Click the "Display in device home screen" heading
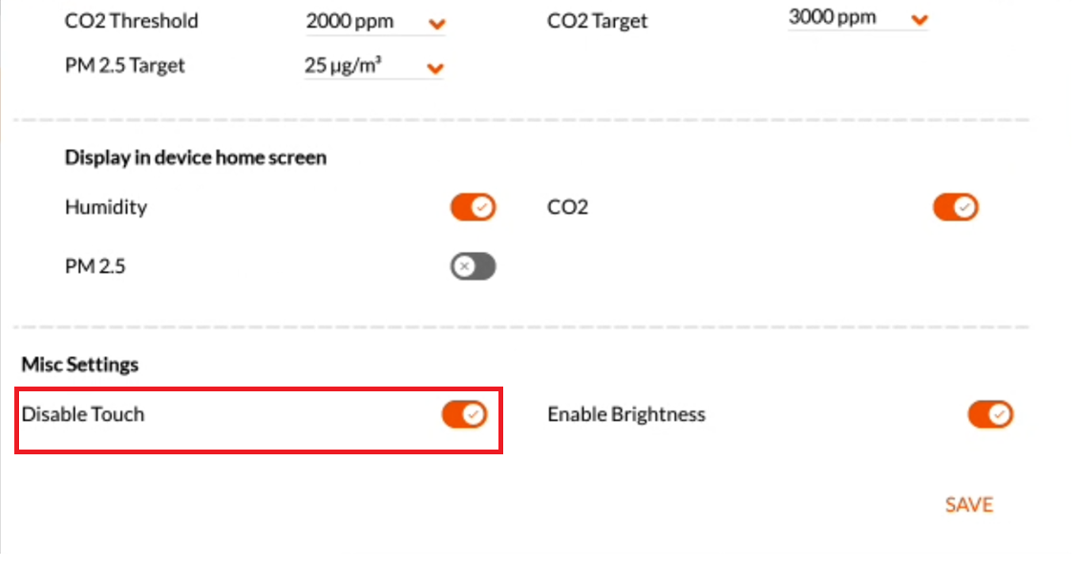 coord(196,157)
